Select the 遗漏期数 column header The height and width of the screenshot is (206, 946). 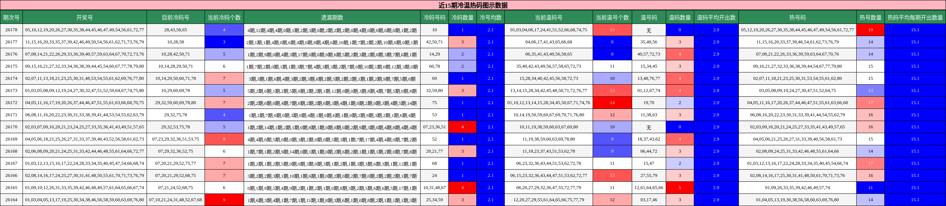tap(332, 17)
